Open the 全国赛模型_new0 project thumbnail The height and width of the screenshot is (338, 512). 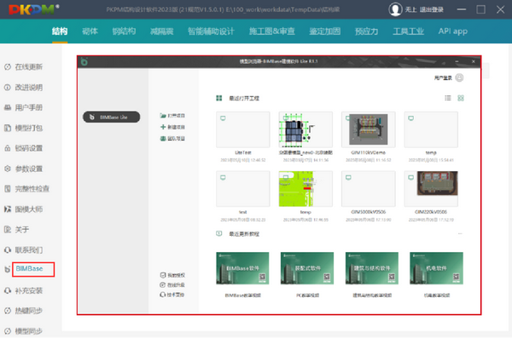click(x=305, y=129)
